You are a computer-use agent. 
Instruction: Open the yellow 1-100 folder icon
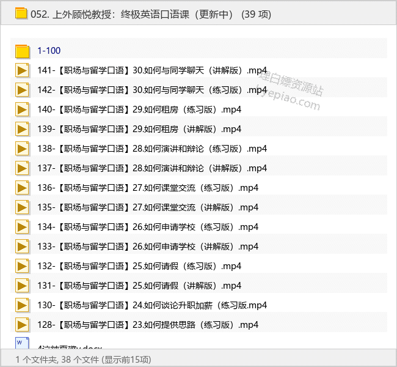pyautogui.click(x=22, y=51)
